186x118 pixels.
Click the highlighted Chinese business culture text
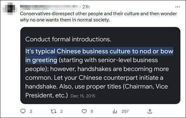coord(99,56)
